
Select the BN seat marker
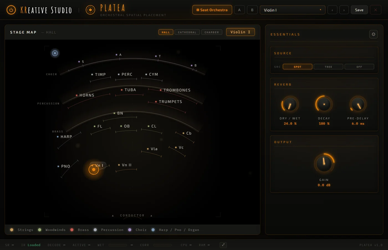[114, 113]
